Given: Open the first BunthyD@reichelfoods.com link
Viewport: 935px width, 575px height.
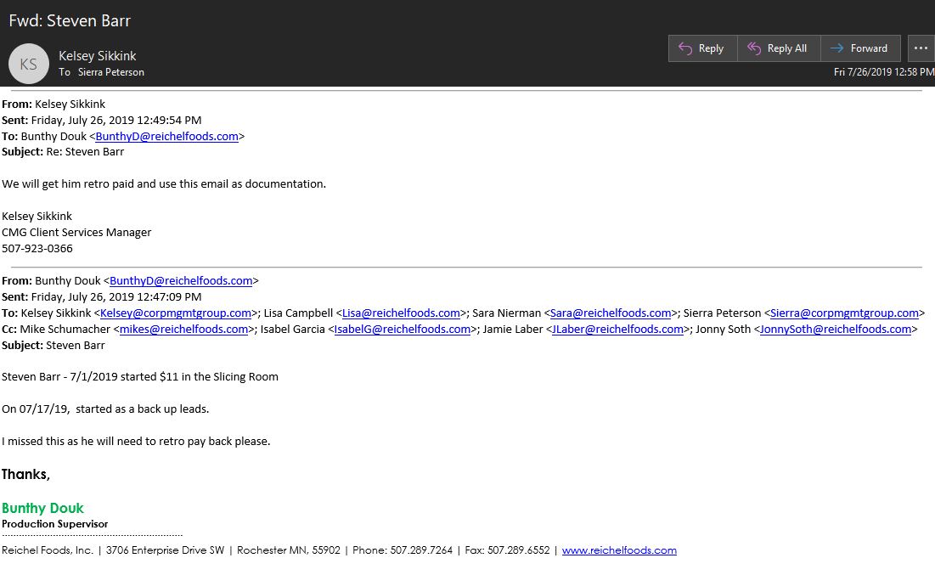Looking at the screenshot, I should (166, 136).
